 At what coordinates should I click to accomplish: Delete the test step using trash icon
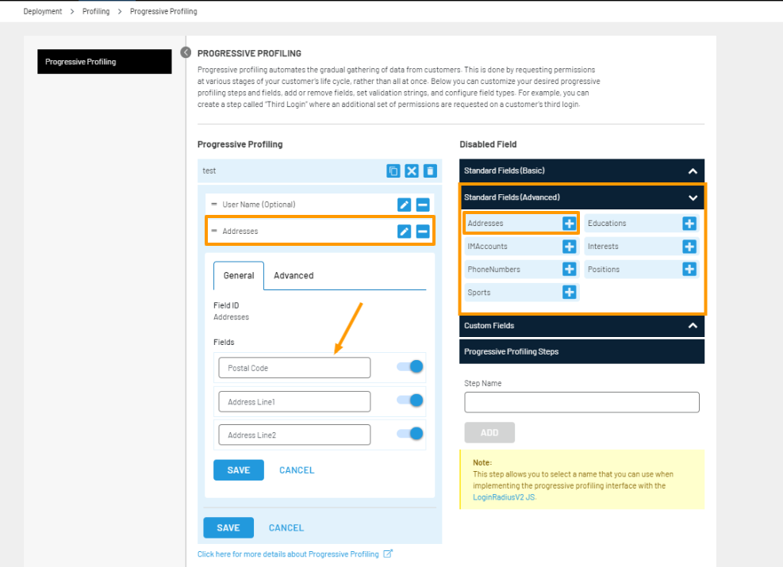pyautogui.click(x=430, y=170)
